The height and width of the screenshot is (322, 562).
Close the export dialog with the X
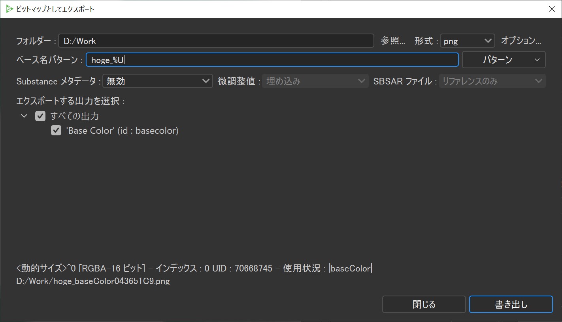click(x=552, y=9)
